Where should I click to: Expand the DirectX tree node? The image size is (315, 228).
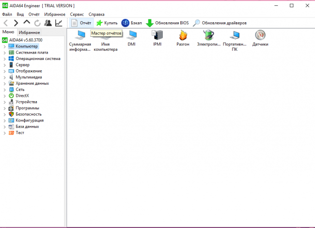pos(4,95)
